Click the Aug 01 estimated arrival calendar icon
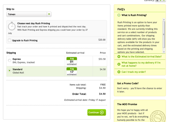The image size is (170, 122). coord(72,61)
